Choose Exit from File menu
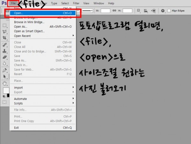 (43, 127)
